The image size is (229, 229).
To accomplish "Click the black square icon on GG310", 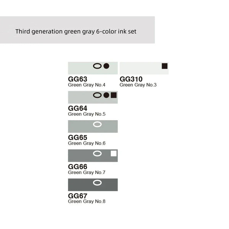I will 164,66.
